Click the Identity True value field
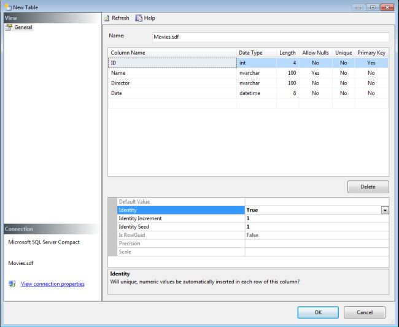The height and width of the screenshot is (327, 399). (x=313, y=210)
